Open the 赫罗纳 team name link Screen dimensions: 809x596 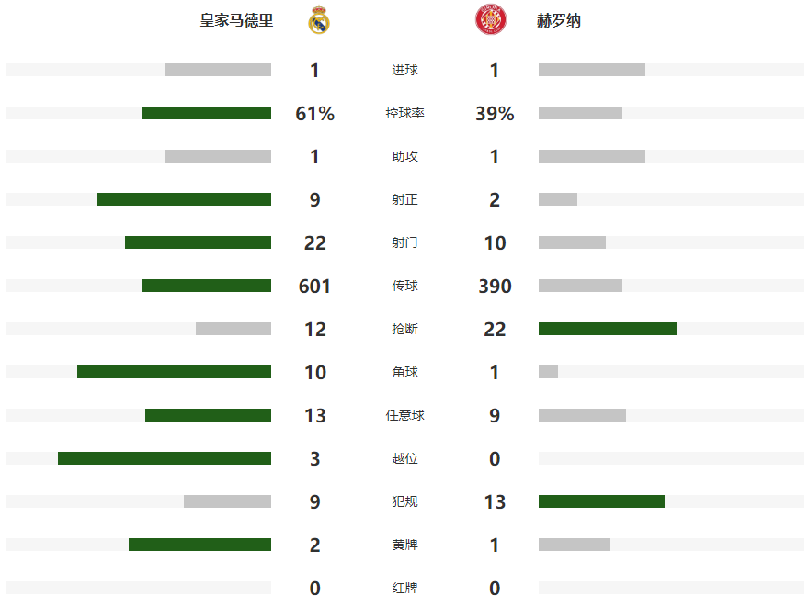tap(559, 20)
